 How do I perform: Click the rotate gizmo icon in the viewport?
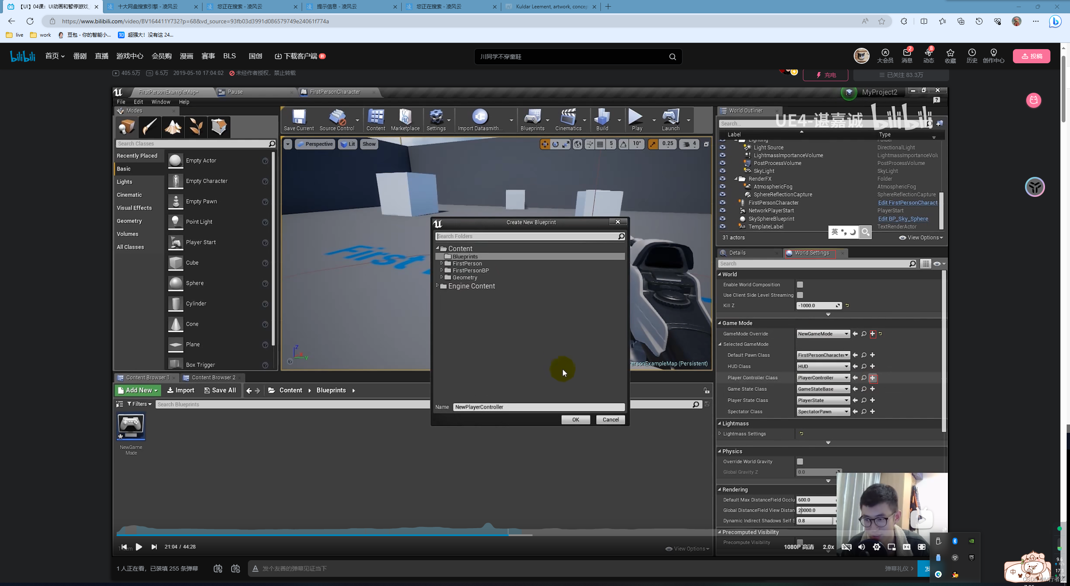(555, 144)
